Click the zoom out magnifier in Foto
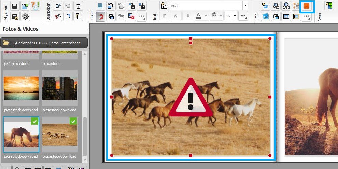 click(276, 6)
